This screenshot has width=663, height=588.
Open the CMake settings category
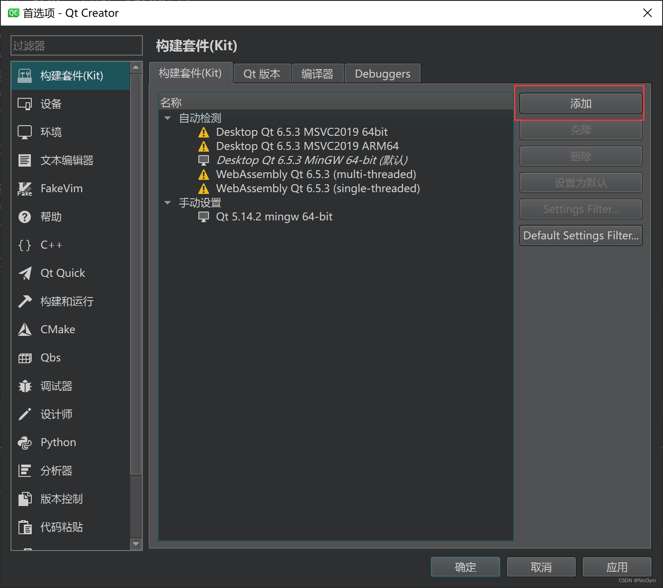click(x=71, y=330)
